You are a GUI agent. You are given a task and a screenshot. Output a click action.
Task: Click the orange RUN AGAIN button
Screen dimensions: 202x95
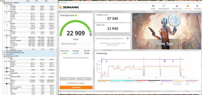76,87
